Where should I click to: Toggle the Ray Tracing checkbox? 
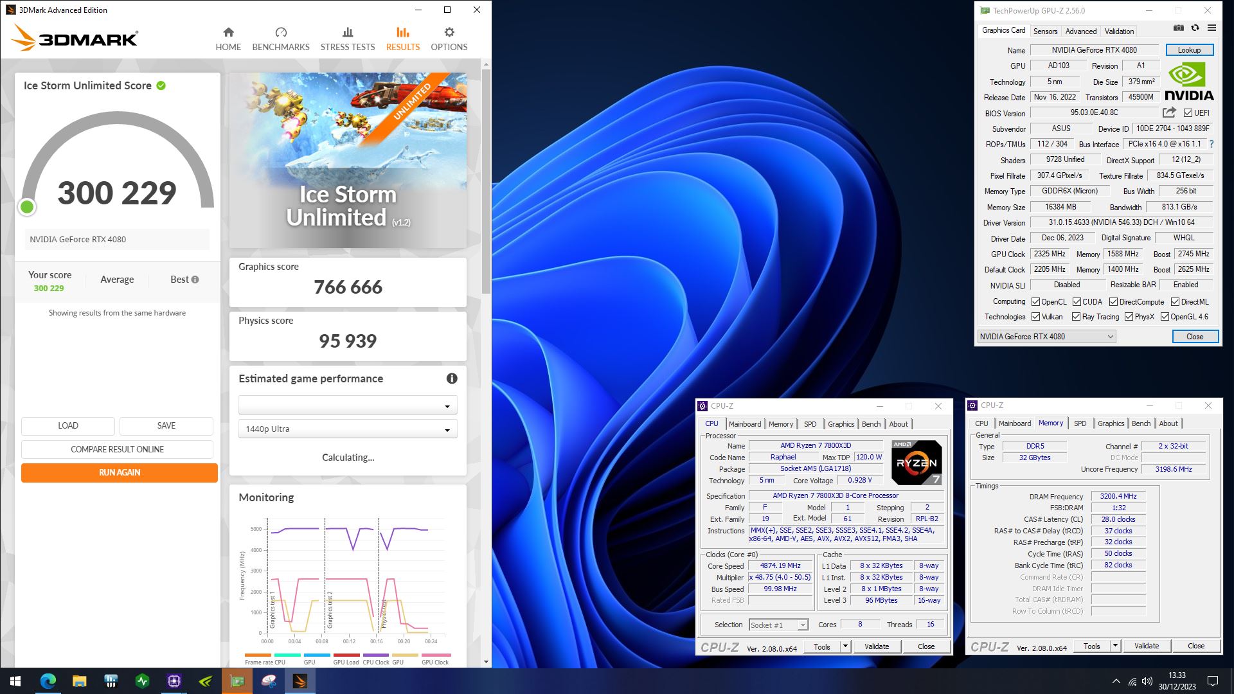(x=1077, y=317)
